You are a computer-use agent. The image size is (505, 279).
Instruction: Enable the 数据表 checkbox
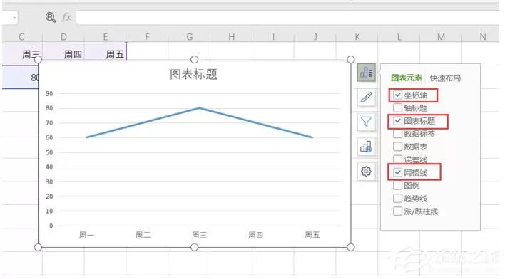[398, 147]
